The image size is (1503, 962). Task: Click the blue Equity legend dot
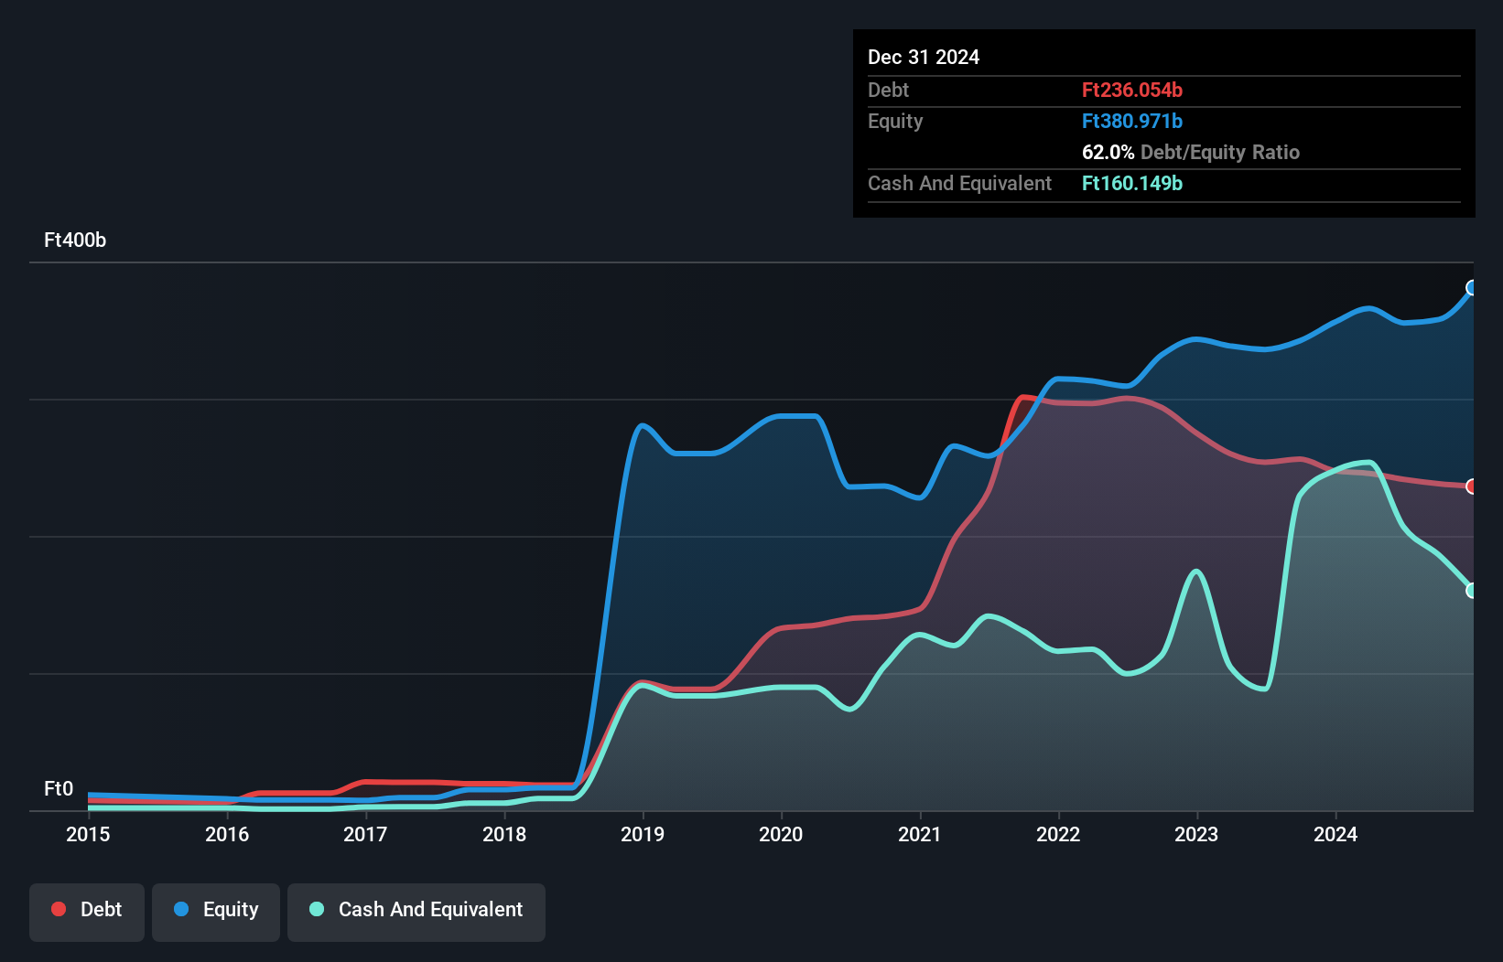pyautogui.click(x=181, y=909)
